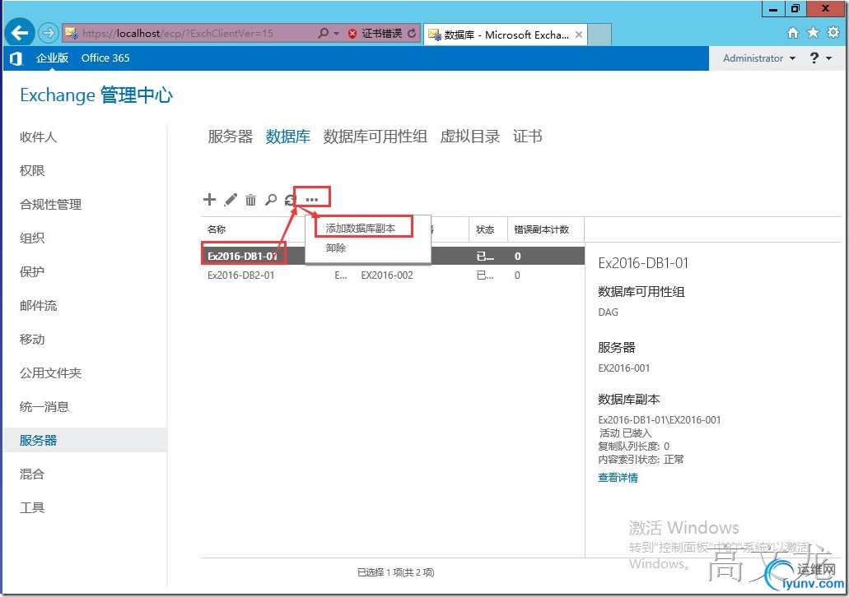Image resolution: width=849 pixels, height=597 pixels.
Task: Open the Administrator account dropdown
Action: point(759,58)
